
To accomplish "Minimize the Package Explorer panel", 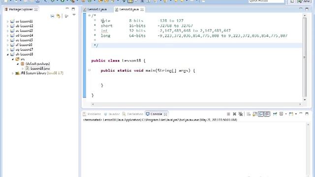I will pos(67,9).
